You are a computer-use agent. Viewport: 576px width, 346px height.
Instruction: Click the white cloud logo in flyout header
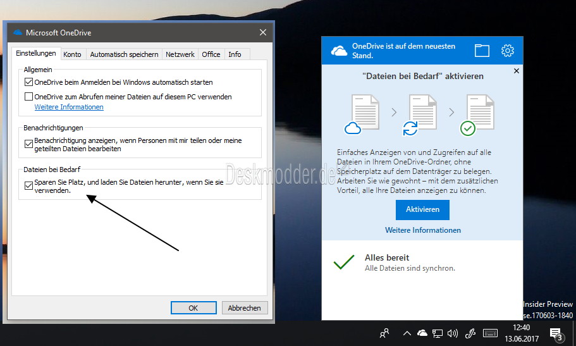pyautogui.click(x=339, y=51)
